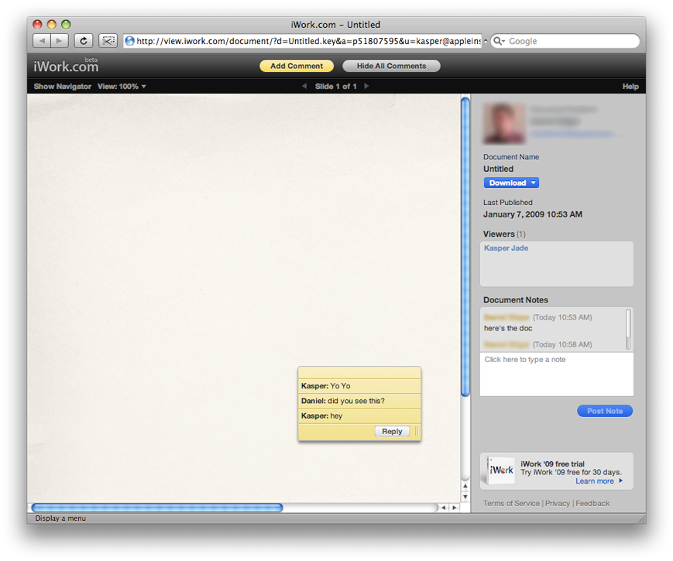This screenshot has height=561, width=673.
Task: Go back with the browser back arrow
Action: pyautogui.click(x=42, y=41)
